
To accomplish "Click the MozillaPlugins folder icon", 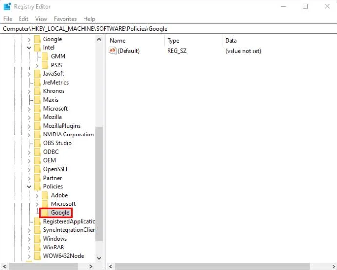I will [x=37, y=126].
